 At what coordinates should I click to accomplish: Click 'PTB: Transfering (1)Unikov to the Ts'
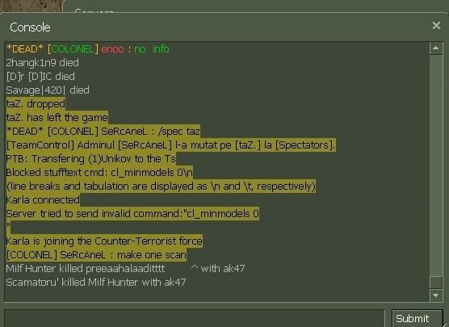91,158
